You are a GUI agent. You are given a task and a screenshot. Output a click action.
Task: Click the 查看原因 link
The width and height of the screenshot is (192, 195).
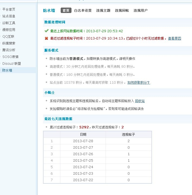click(174, 38)
